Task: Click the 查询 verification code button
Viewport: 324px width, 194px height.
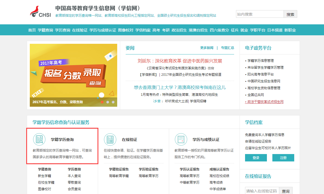Action: (x=286, y=191)
